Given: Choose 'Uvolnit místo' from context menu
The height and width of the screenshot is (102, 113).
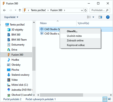Looking at the screenshot, I should coord(80,36).
